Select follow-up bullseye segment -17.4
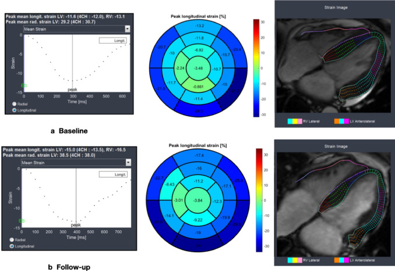Viewport: 395px width, 272px height. pyautogui.click(x=199, y=156)
